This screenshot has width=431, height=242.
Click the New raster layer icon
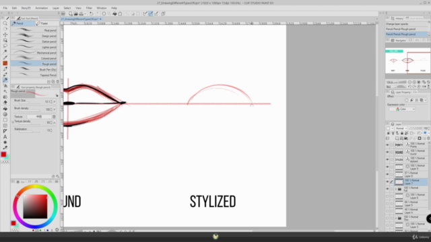tap(397, 138)
